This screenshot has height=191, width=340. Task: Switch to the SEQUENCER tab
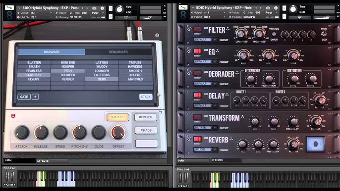[x=118, y=52]
